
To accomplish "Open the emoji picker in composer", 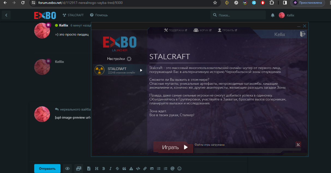I will 179,169.
